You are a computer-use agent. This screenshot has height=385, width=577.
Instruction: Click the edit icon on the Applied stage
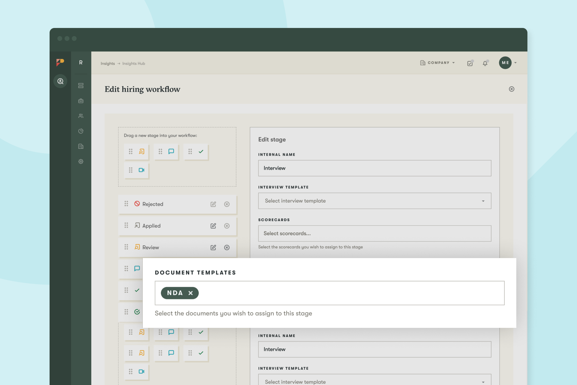213,226
